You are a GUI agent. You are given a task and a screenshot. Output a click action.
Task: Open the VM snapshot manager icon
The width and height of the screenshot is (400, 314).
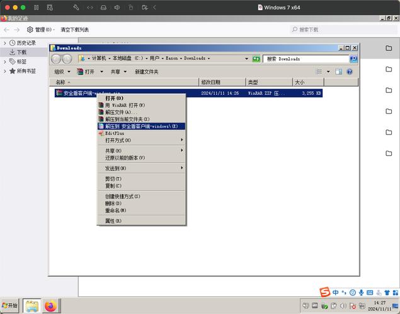[x=50, y=8]
